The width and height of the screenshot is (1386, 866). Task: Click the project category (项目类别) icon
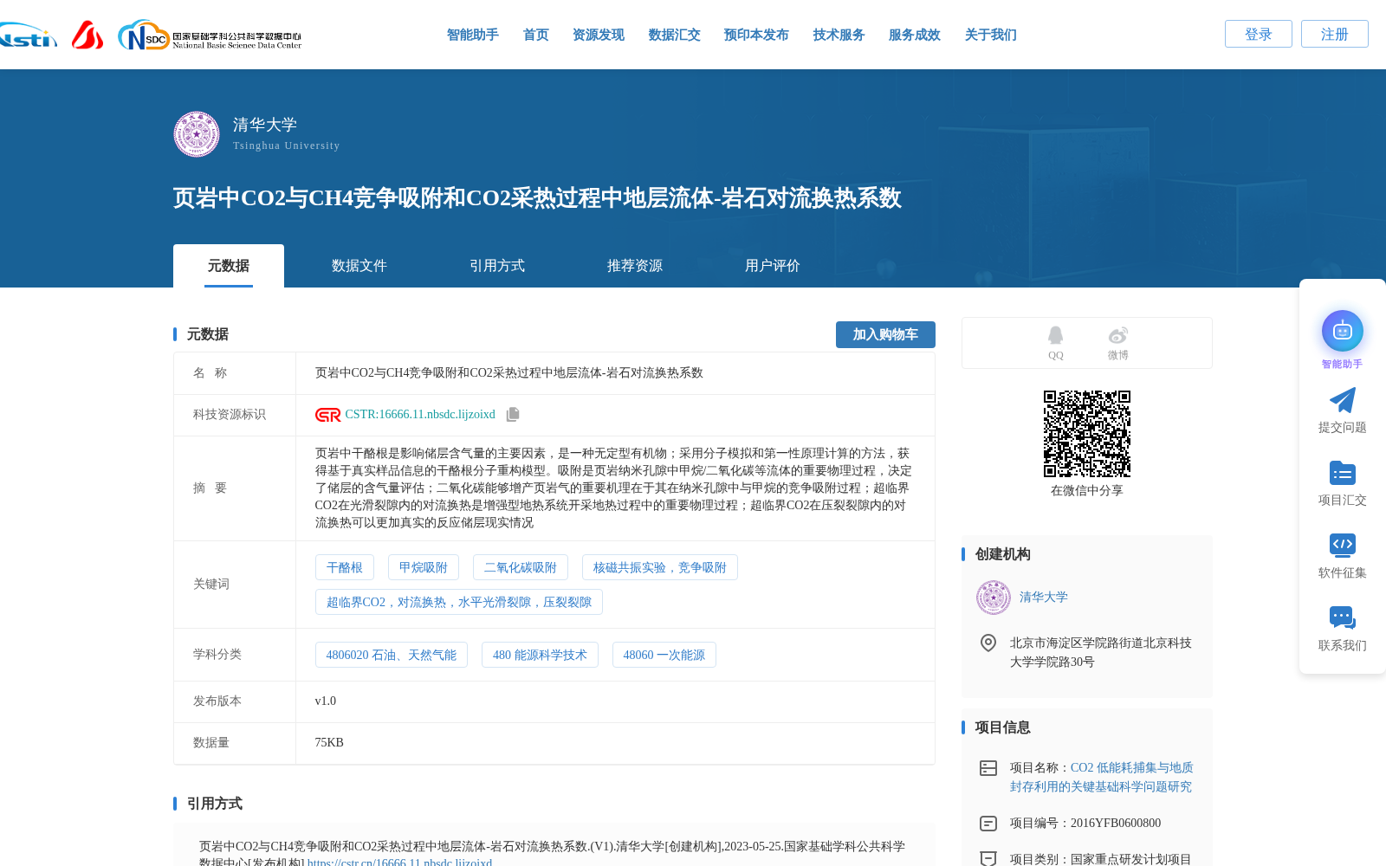pos(988,858)
